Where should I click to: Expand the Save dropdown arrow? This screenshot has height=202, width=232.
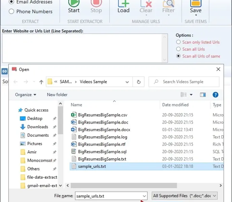(x=196, y=15)
